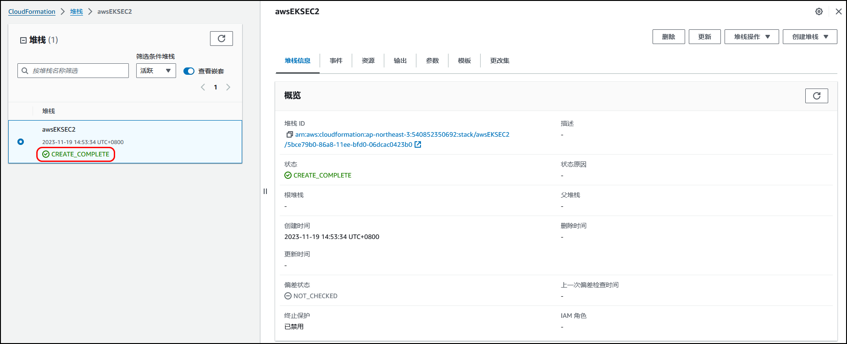Click page number 1 in pagination
Image resolution: width=847 pixels, height=344 pixels.
coord(216,87)
